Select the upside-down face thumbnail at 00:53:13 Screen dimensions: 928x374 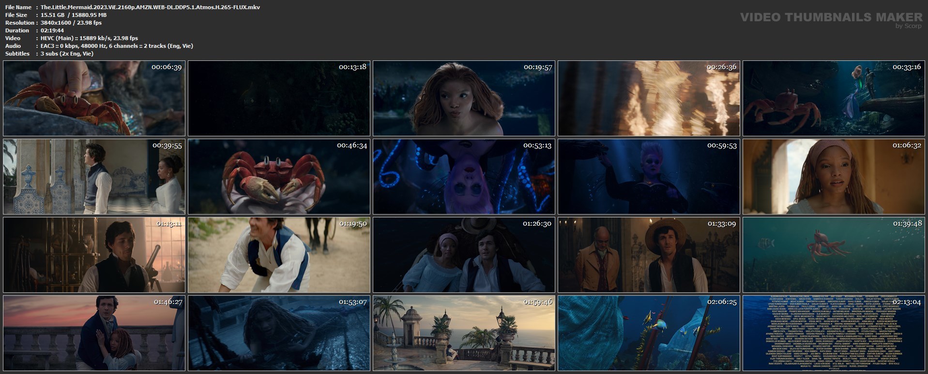tap(464, 176)
